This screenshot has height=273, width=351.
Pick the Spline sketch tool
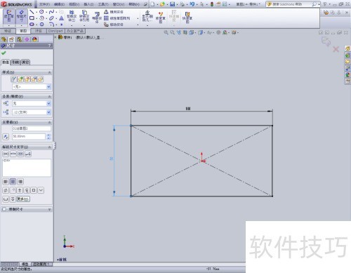pos(51,12)
